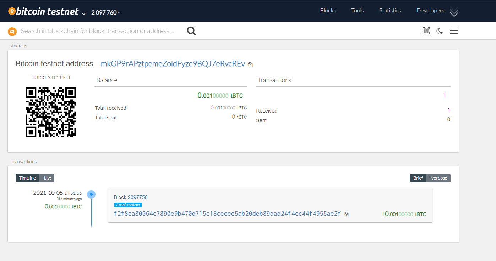Select Brief transaction detail mode
Viewport: 496px width, 261px height.
(418, 178)
